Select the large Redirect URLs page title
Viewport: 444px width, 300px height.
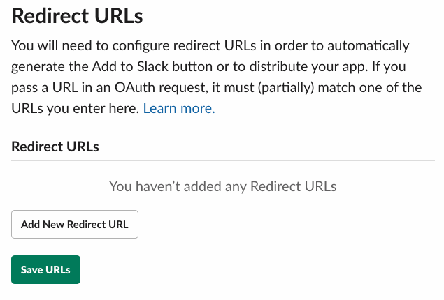tap(77, 16)
